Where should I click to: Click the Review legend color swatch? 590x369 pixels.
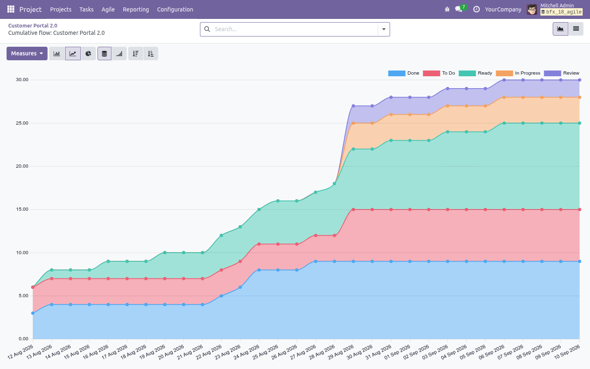(x=552, y=73)
